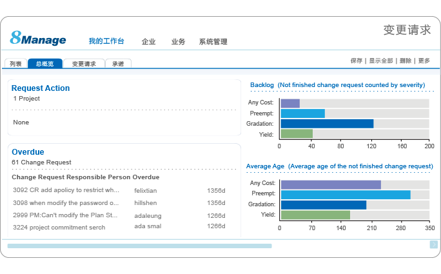Click the 8Manage logo
The height and width of the screenshot is (274, 441).
[39, 39]
